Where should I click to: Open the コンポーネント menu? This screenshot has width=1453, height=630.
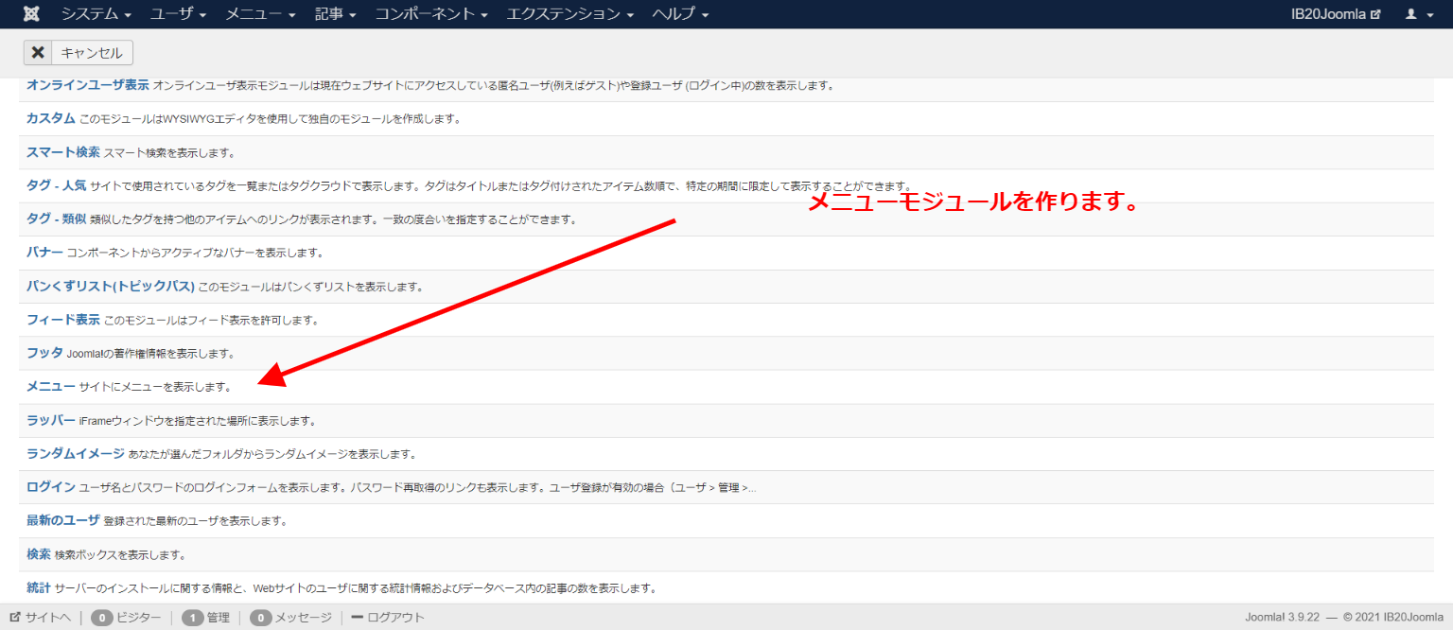click(430, 14)
